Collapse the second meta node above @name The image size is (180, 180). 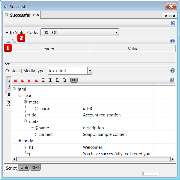click(26, 121)
